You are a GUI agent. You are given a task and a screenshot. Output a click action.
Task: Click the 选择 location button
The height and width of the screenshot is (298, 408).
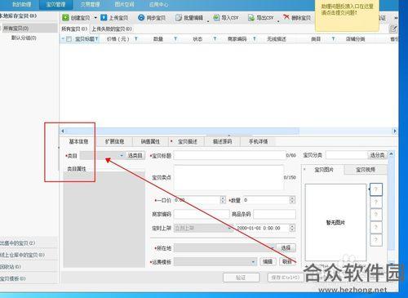(286, 248)
